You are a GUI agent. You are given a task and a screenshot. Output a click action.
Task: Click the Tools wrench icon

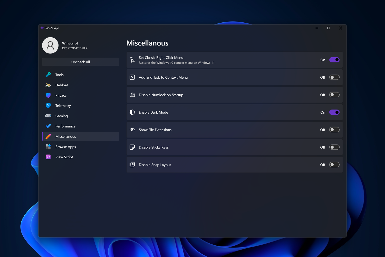[48, 75]
